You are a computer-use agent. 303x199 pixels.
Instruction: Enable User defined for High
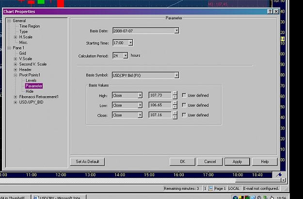[184, 95]
